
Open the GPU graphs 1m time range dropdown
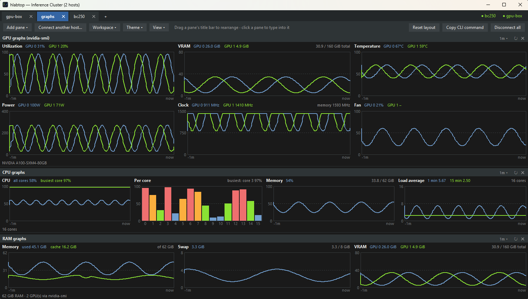pyautogui.click(x=504, y=38)
